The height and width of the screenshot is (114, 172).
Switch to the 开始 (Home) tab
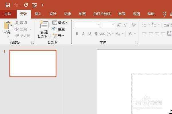point(24,14)
